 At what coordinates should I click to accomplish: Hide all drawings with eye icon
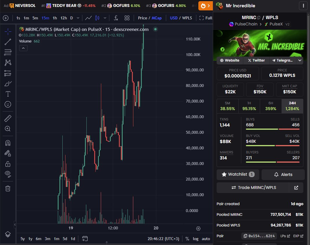point(8,174)
